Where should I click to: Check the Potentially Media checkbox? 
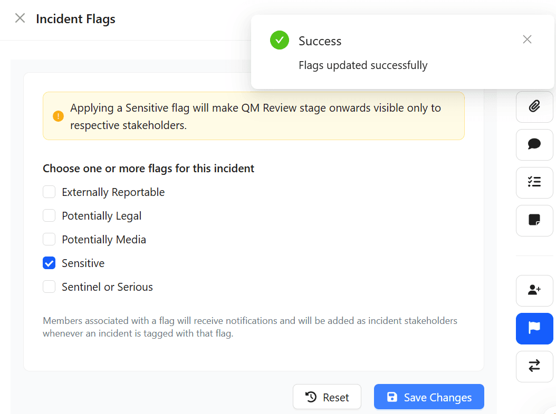coord(49,239)
